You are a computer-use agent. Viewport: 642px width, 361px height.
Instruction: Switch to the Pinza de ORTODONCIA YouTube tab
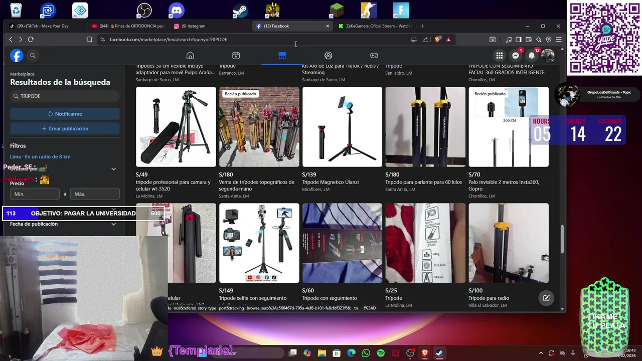pyautogui.click(x=128, y=26)
